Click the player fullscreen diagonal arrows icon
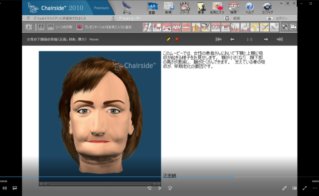This screenshot has width=319, height=196. click(304, 188)
